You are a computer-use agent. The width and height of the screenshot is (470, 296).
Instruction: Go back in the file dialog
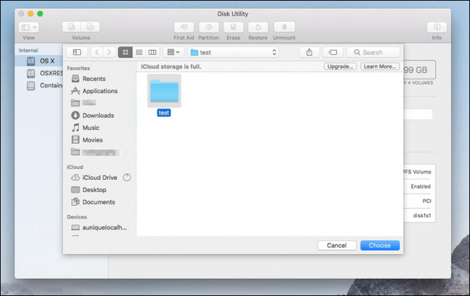coord(97,53)
